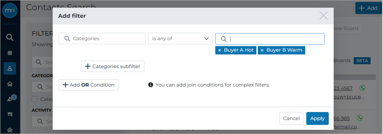The height and width of the screenshot is (134, 383).
Task: Click the filters search box behind dialog
Action: click(43, 62)
